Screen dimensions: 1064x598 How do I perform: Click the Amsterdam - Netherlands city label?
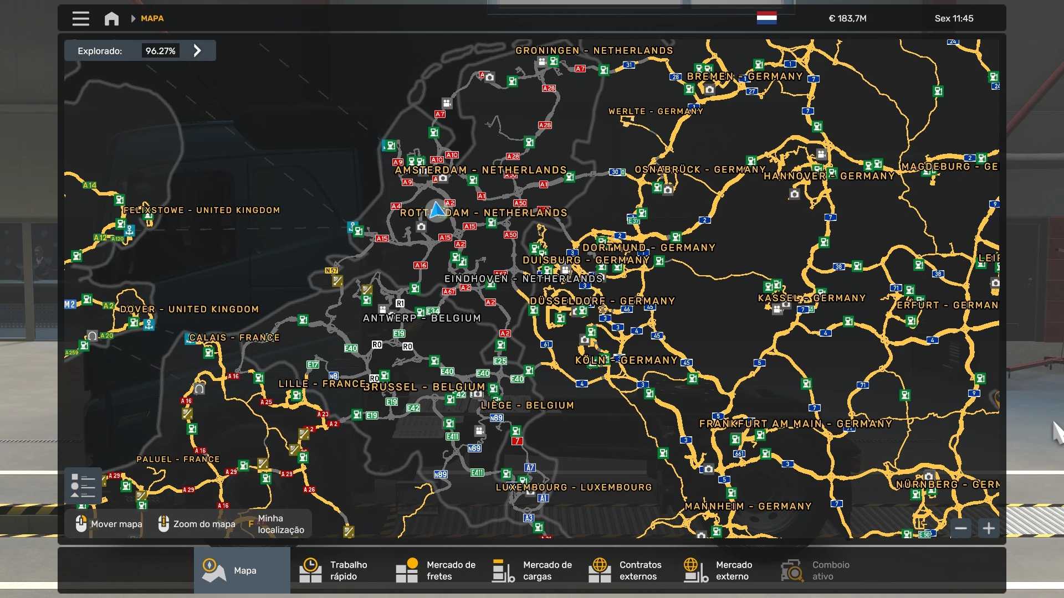[480, 170]
